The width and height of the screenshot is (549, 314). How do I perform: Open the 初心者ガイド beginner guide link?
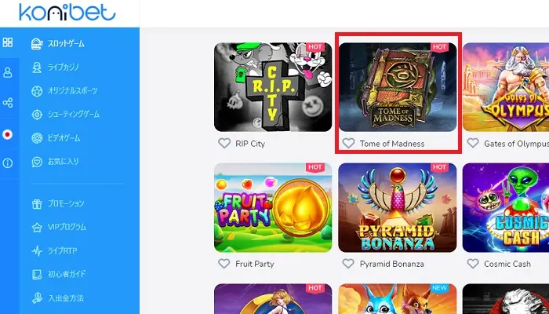pyautogui.click(x=67, y=274)
